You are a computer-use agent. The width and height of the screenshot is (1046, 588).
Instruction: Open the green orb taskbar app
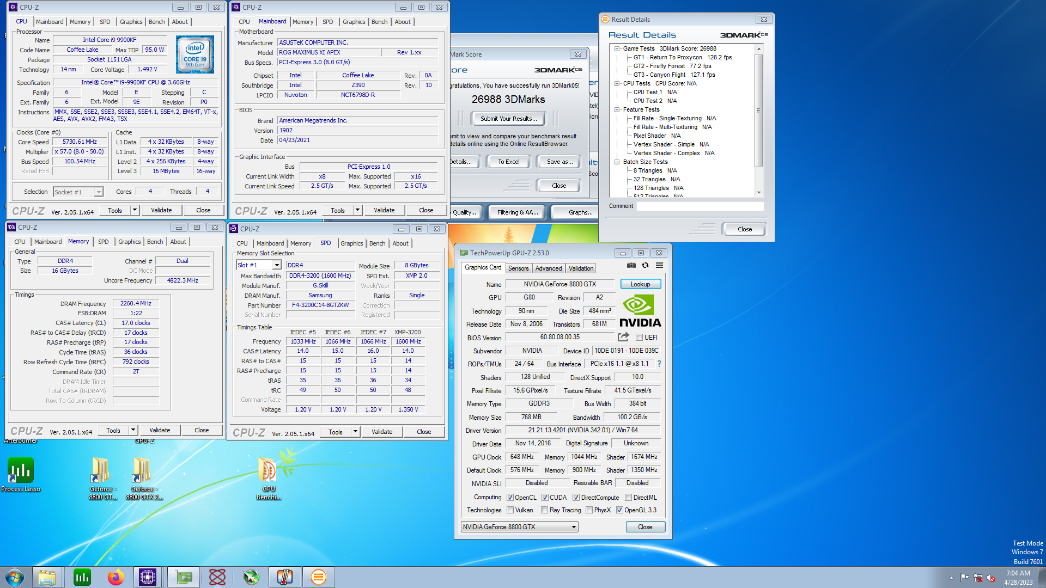click(x=251, y=577)
